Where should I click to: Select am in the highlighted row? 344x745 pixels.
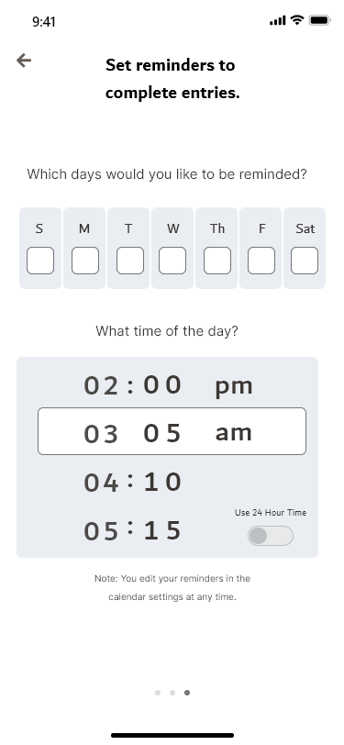(233, 432)
